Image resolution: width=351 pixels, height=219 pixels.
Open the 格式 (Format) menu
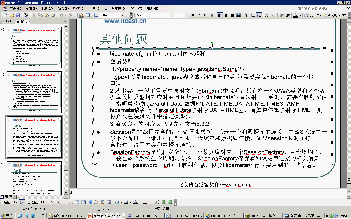(78, 8)
